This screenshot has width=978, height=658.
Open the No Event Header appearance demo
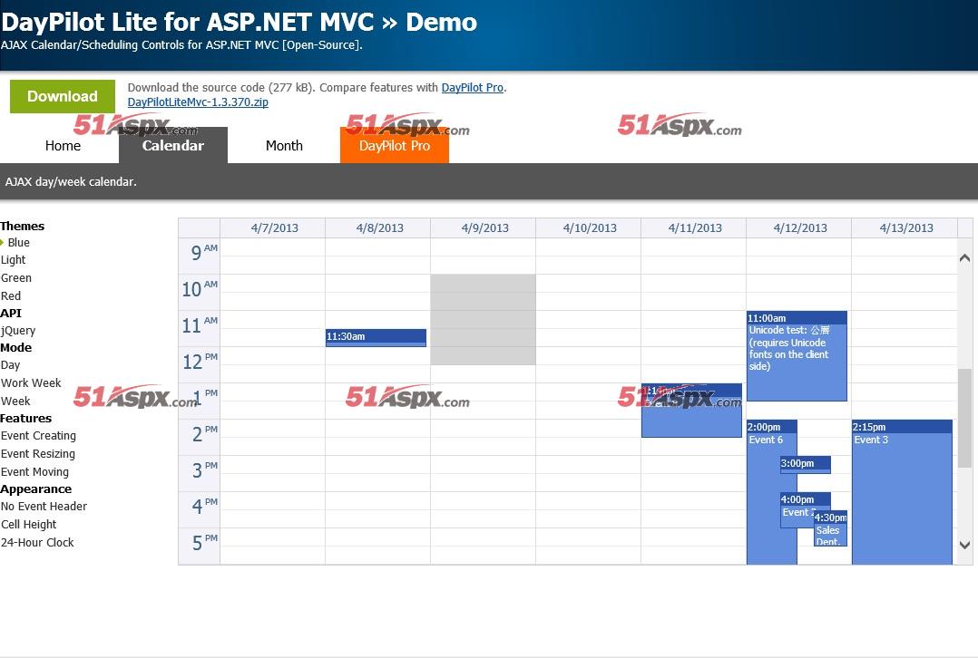click(44, 507)
